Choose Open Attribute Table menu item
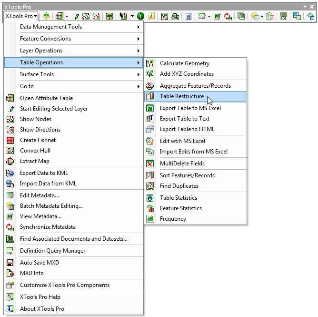The width and height of the screenshot is (318, 317). click(74, 98)
